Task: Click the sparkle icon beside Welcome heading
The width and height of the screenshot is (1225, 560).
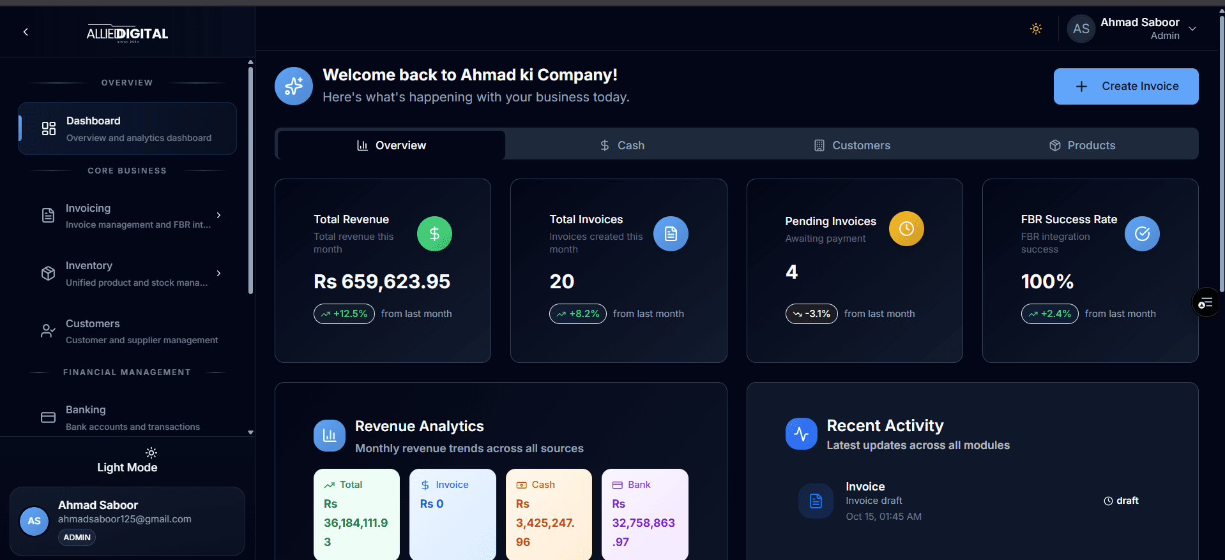Action: coord(294,86)
